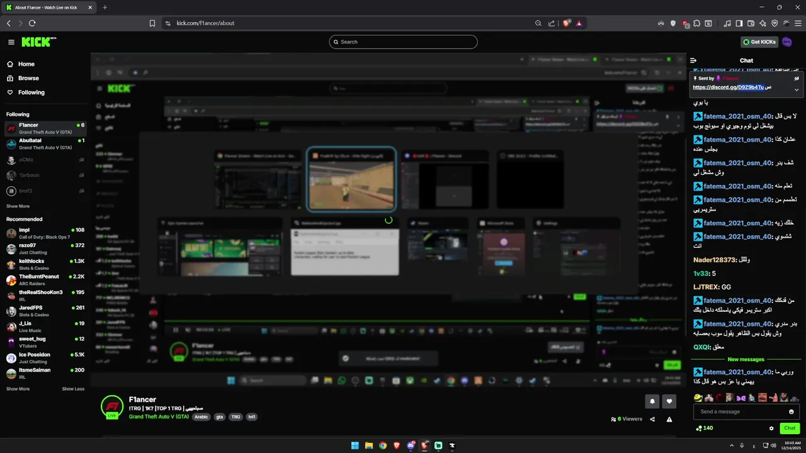This screenshot has height=453, width=806.
Task: Open recommended channel sweet_hug
Action: pos(45,342)
